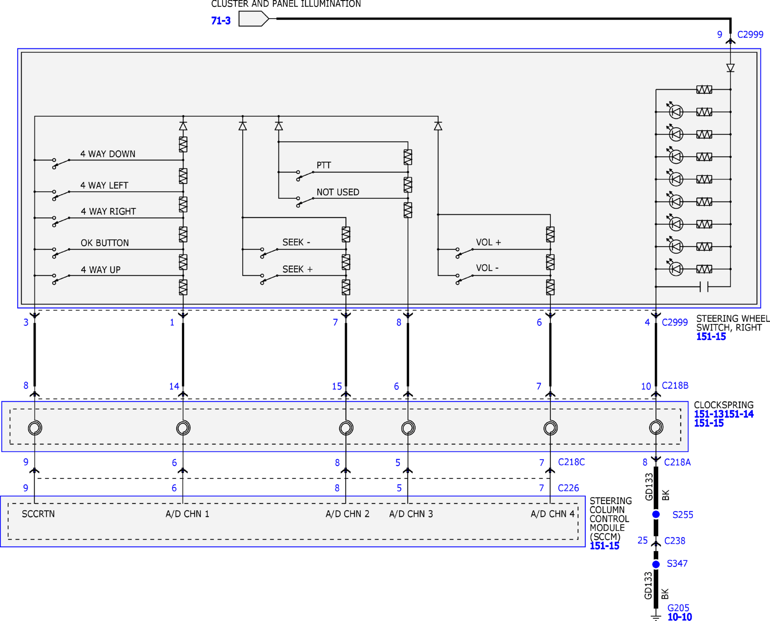Click the A/D CHN 3 pin label
The height and width of the screenshot is (621, 770).
coord(411,514)
